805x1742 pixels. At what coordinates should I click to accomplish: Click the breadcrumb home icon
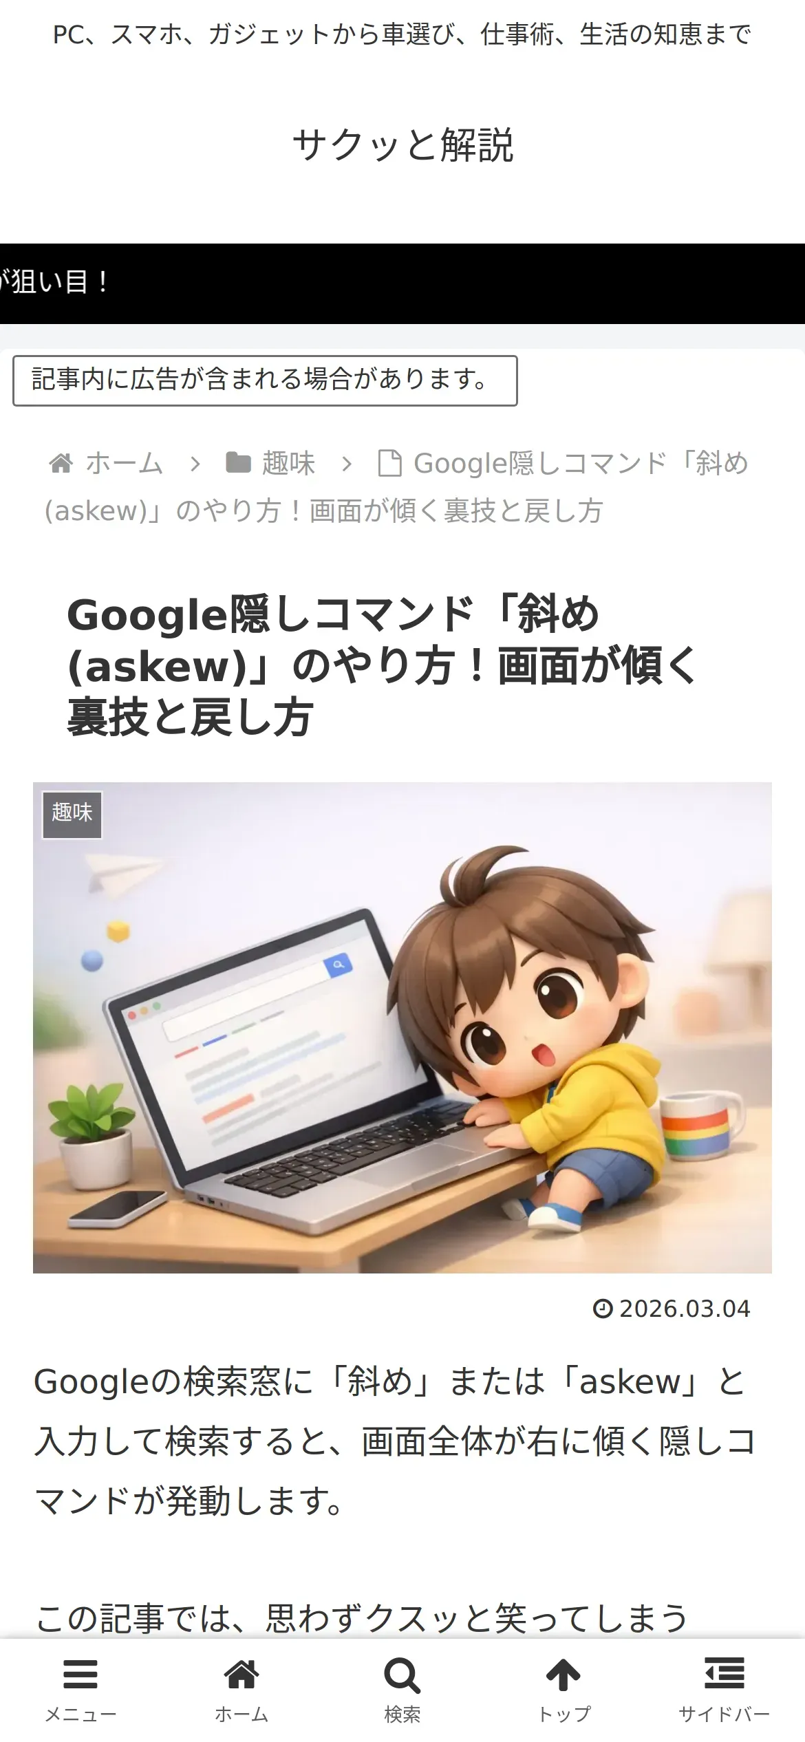pyautogui.click(x=61, y=464)
